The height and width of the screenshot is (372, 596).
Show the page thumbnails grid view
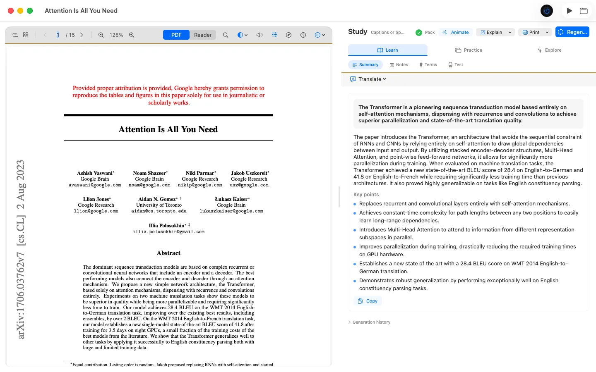[26, 35]
